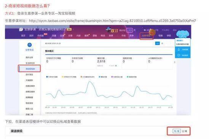Toggle the purple legend series in chart
Viewport: 209px width, 139px height.
click(117, 77)
